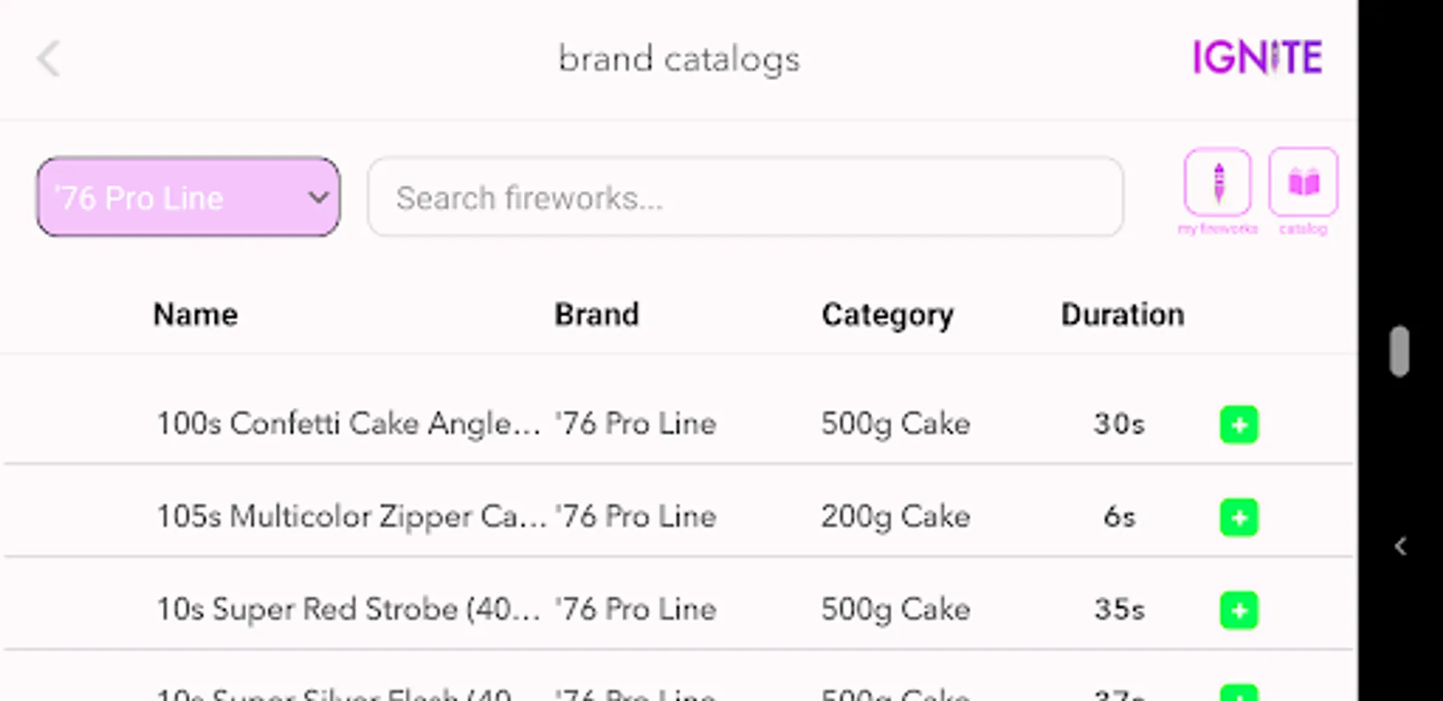1443x701 pixels.
Task: Click the side panel collapse chevron
Action: [1400, 546]
